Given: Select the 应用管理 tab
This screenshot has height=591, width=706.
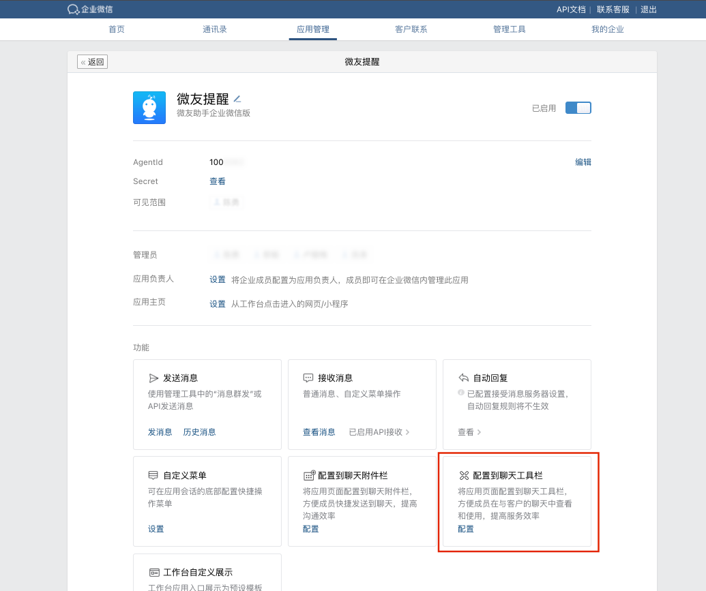Looking at the screenshot, I should (313, 29).
